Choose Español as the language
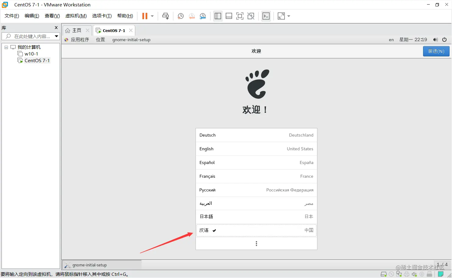This screenshot has width=452, height=278. [256, 162]
